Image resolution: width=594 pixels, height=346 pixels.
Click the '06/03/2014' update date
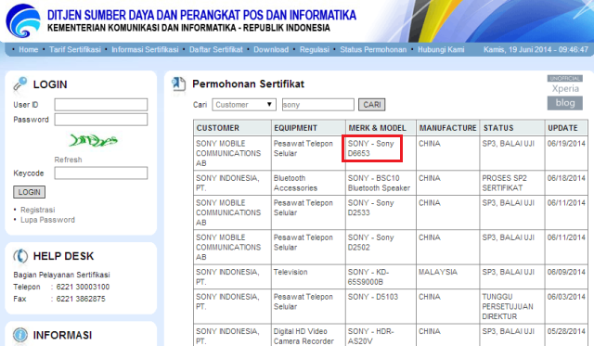click(566, 297)
